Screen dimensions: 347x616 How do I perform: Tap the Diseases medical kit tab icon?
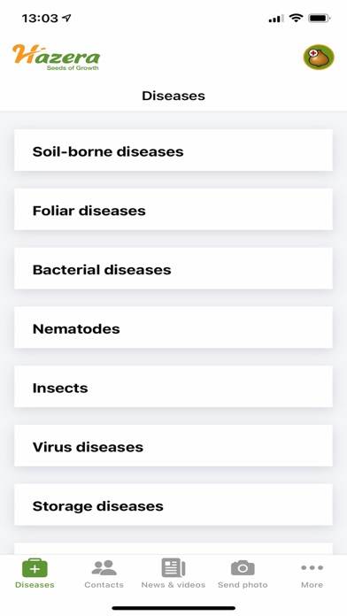click(x=35, y=568)
